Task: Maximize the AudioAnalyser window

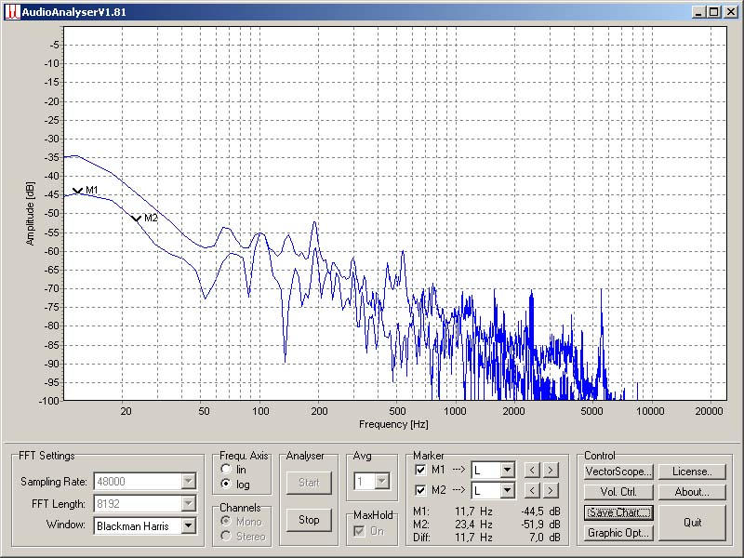Action: [713, 12]
